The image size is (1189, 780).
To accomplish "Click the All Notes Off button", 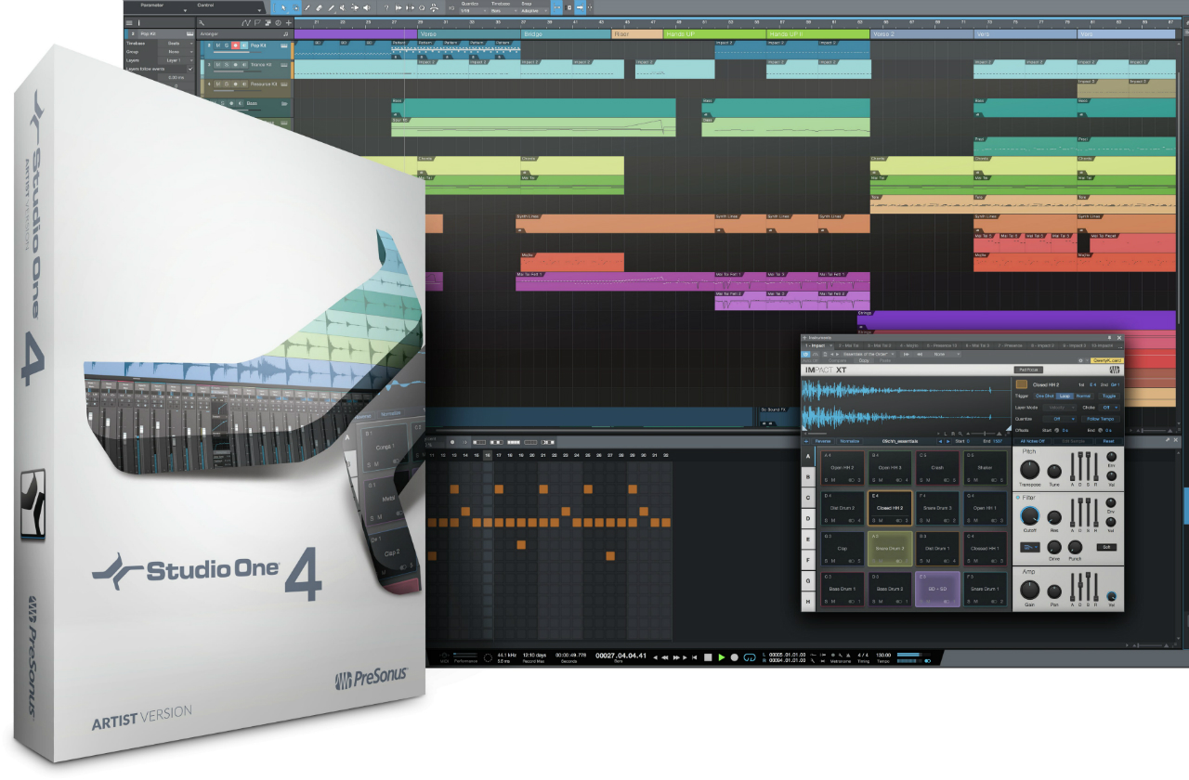I will [1033, 441].
